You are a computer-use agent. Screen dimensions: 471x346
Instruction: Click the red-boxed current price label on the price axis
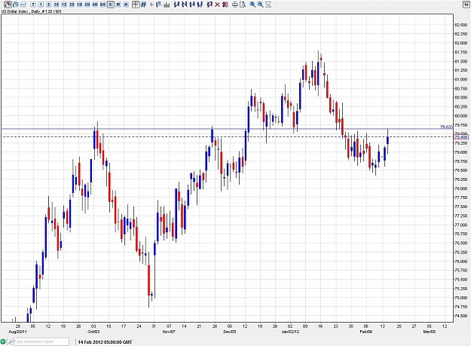[x=461, y=137]
